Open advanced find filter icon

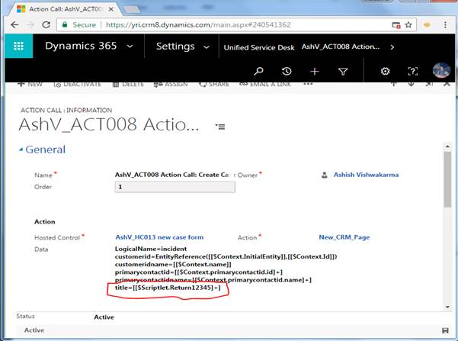click(343, 71)
